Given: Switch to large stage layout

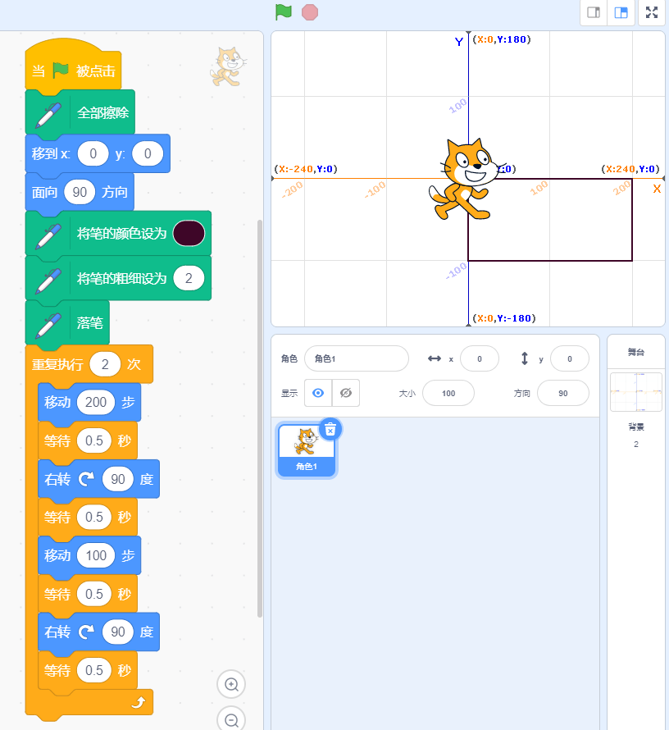Looking at the screenshot, I should 621,12.
